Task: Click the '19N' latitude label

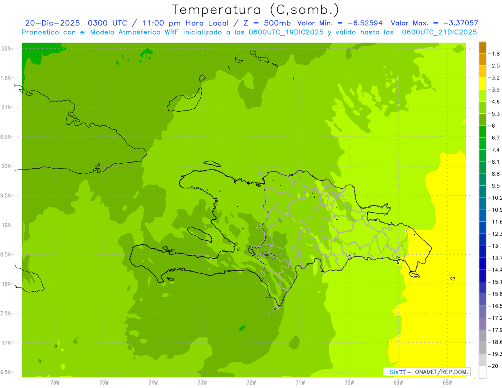Action: click(x=6, y=225)
